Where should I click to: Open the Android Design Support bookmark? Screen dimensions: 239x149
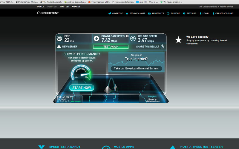coord(75,2)
